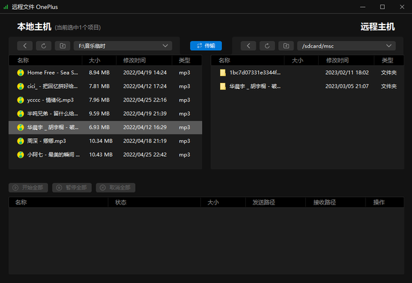Select the ycccc - 情绪化.mp3 file
Screen dimensions: 412x283
pyautogui.click(x=50, y=100)
